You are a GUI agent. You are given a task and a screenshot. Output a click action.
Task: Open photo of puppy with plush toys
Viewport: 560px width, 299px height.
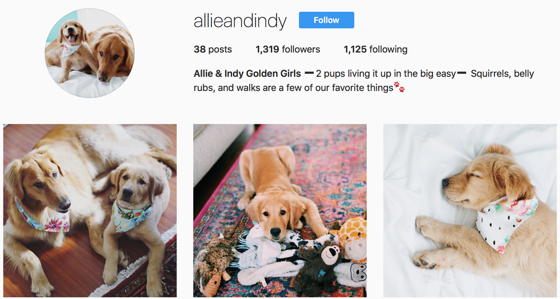(280, 211)
